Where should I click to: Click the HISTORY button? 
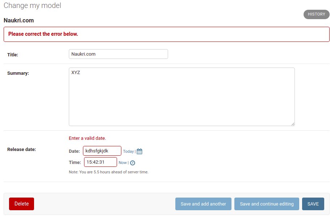[x=316, y=14]
